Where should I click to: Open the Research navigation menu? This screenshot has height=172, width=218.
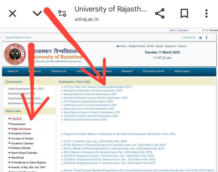pyautogui.click(x=127, y=71)
